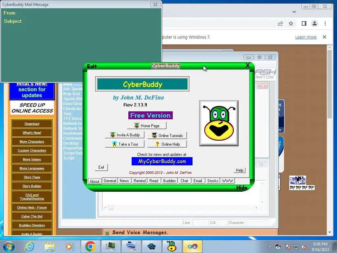Screen dimensions: 337x253
Task: Switch to the General tab
Action: coord(110,181)
